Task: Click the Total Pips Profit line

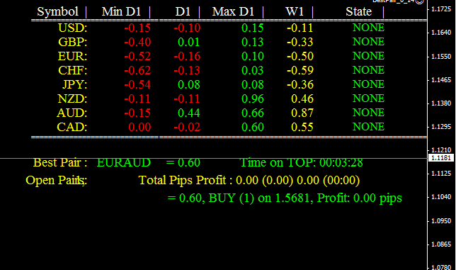Action: click(249, 181)
